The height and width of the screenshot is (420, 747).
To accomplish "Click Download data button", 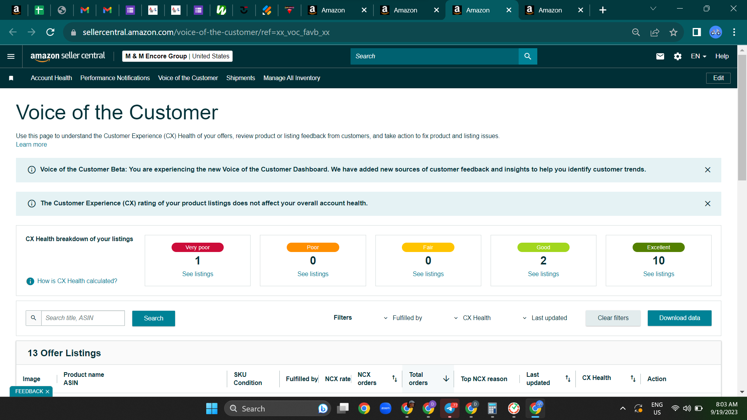I will (680, 318).
